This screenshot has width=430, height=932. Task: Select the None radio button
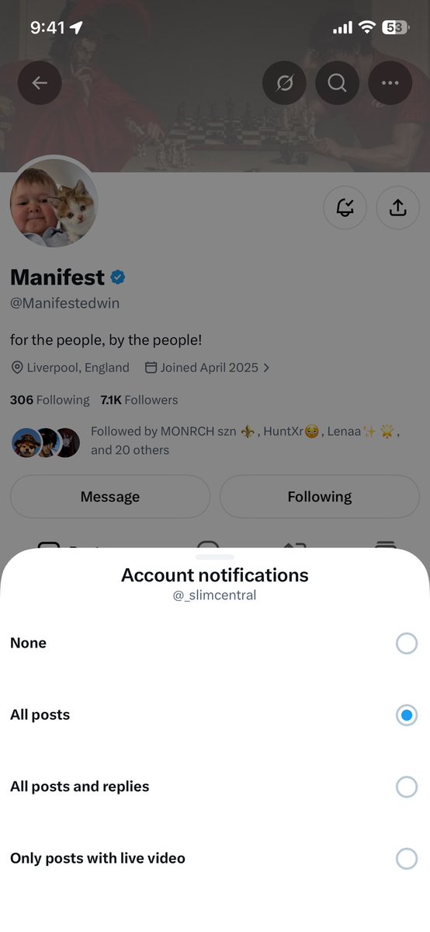(x=407, y=643)
